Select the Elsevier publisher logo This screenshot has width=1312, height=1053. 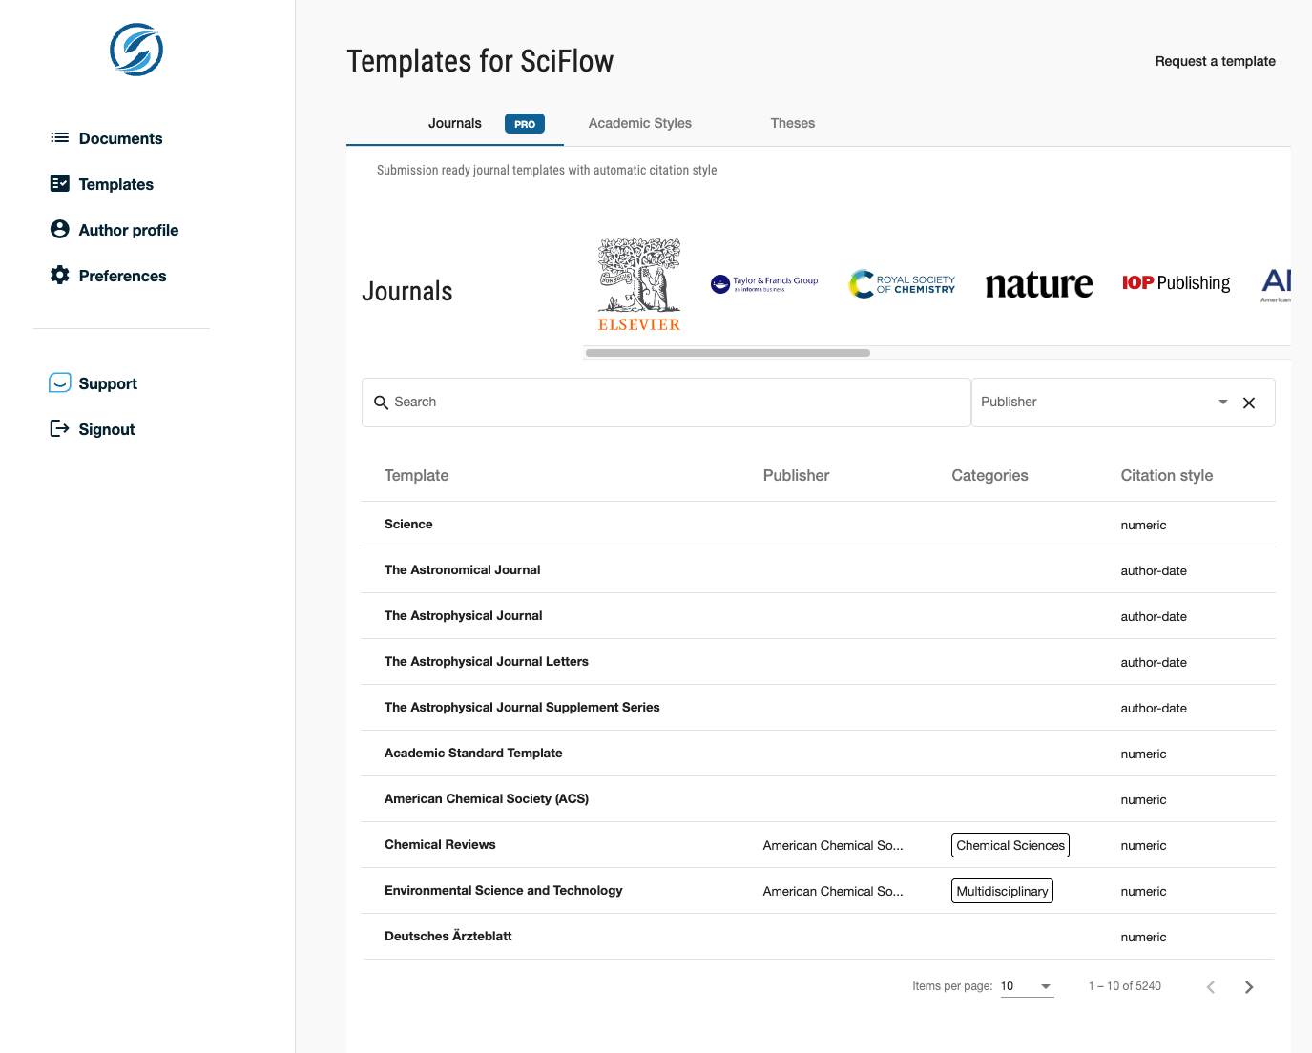638,284
